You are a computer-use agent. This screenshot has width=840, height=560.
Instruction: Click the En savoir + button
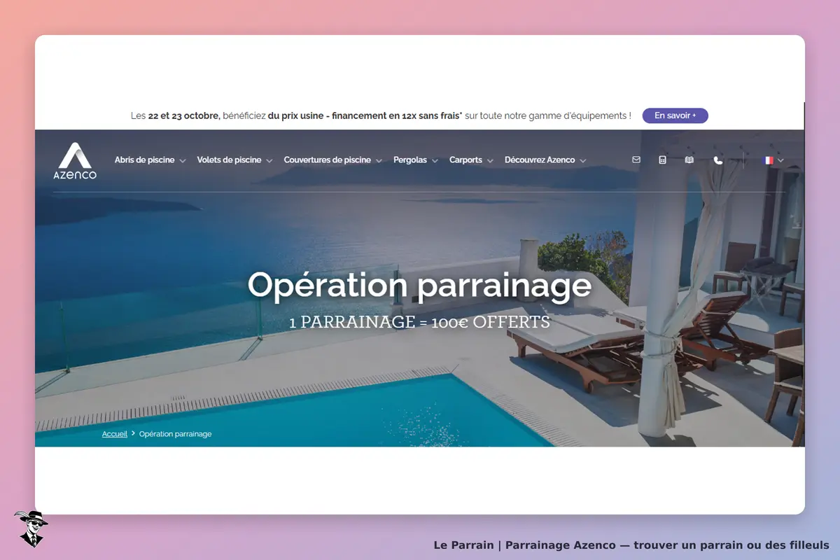pos(675,115)
